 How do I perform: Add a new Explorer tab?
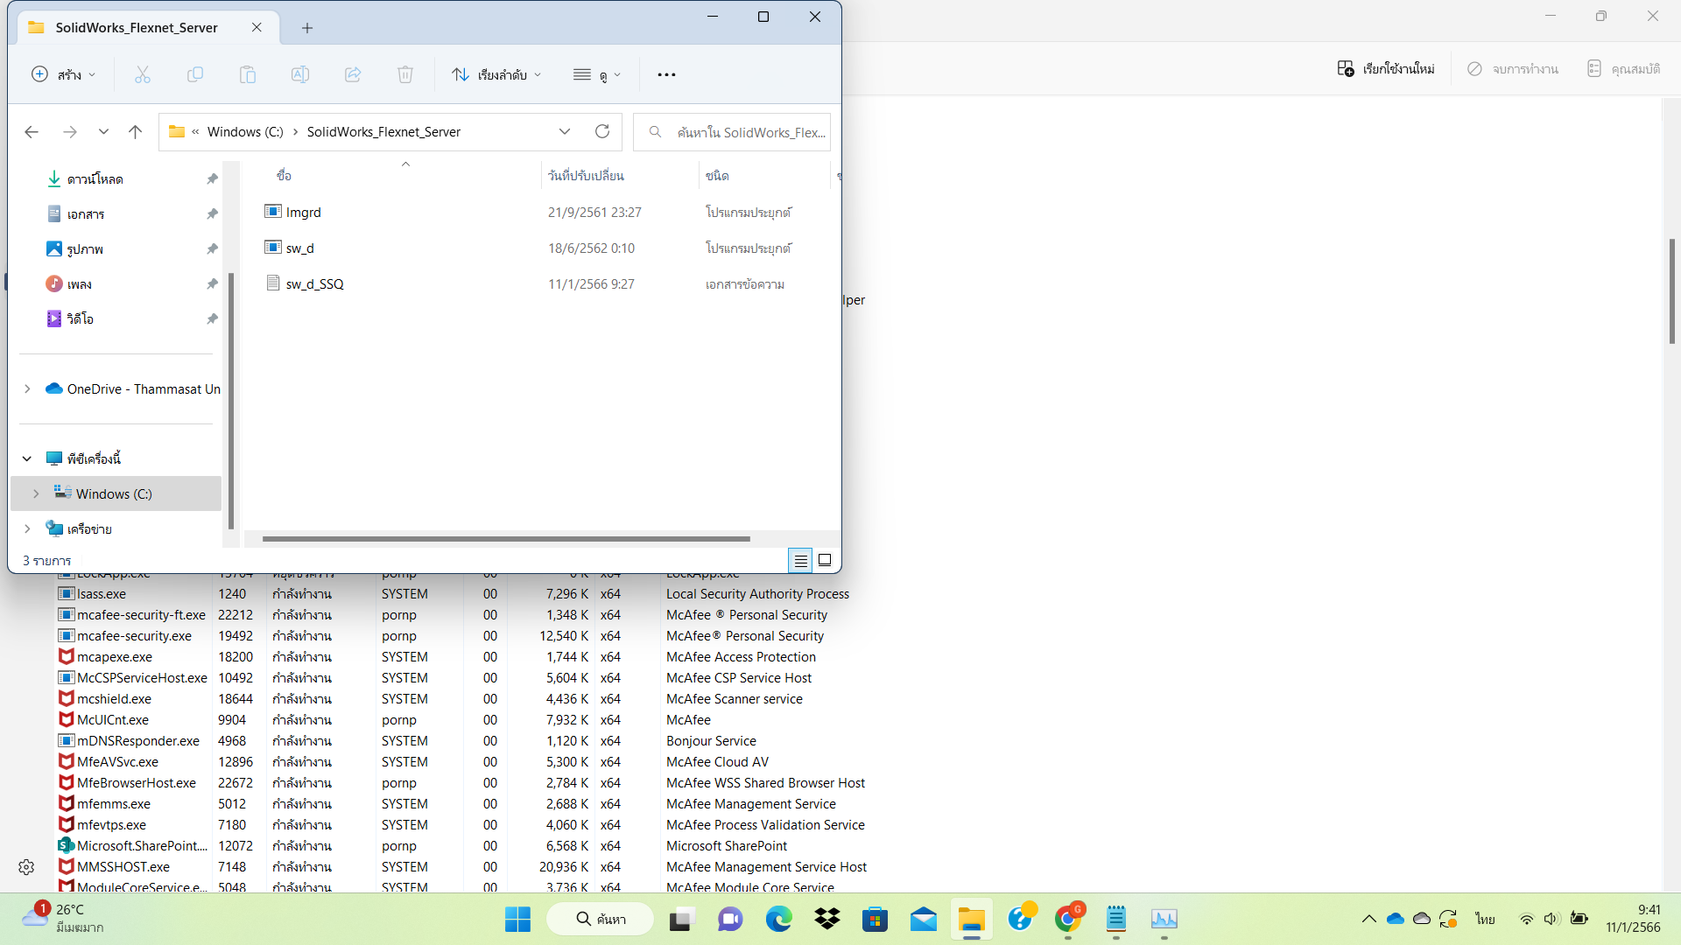[x=307, y=28]
